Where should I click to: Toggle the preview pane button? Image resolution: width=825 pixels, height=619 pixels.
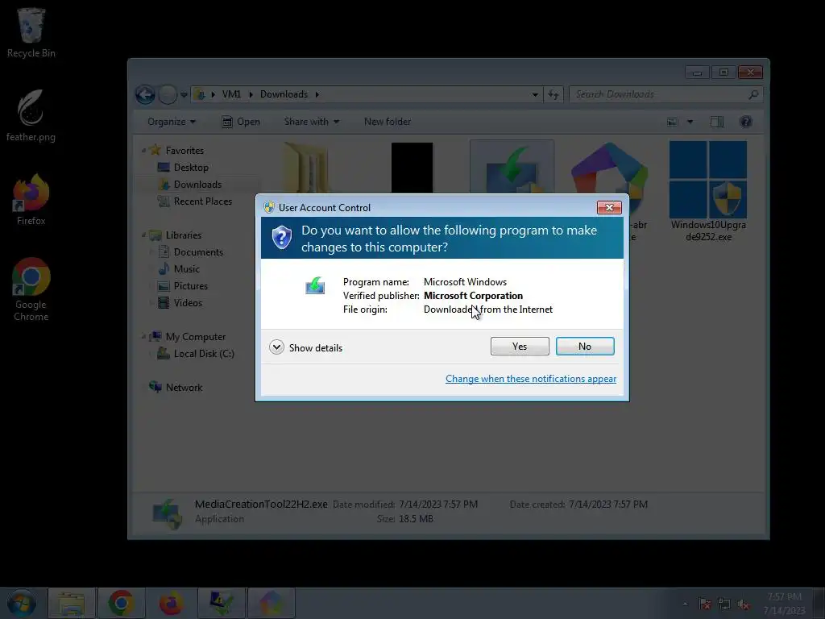(x=716, y=122)
